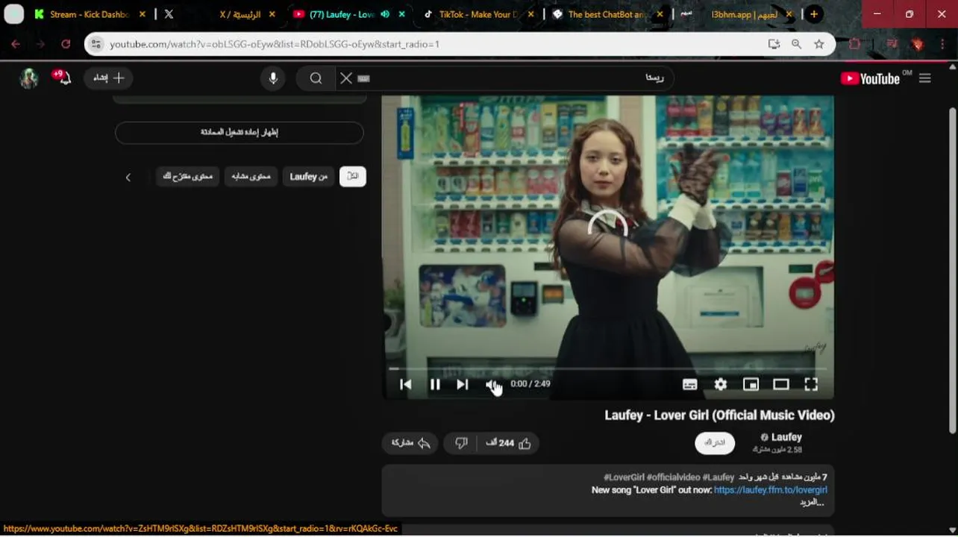View site information icon in address bar
958x537 pixels.
(95, 44)
